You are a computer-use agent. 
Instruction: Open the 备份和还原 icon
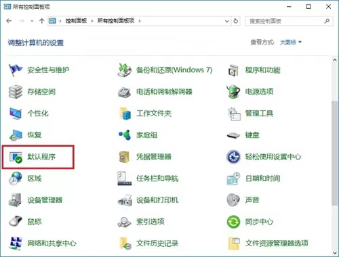click(124, 70)
